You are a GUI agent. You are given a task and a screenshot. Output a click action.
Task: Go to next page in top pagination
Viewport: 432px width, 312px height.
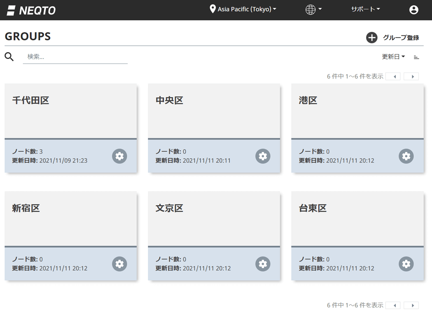point(411,76)
